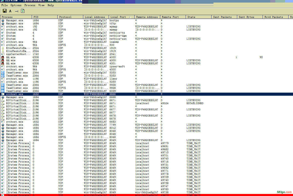Click the Manager.exe gear icon on bootps row

coord(3,20)
